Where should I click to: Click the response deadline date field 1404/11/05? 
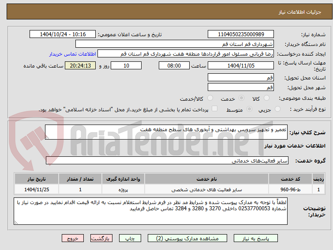tap(241, 65)
